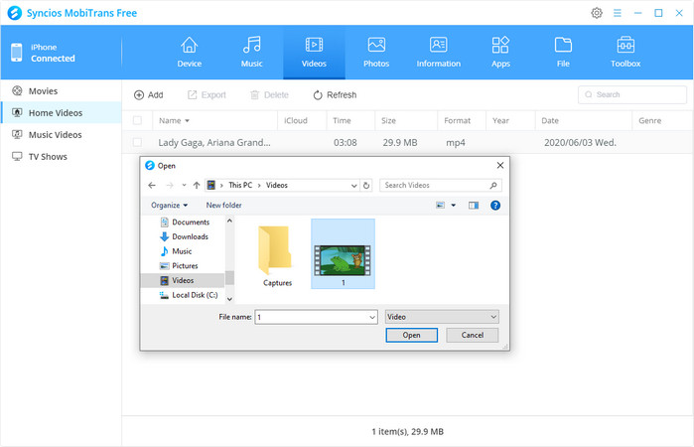Go back in the Open dialog

(x=152, y=185)
